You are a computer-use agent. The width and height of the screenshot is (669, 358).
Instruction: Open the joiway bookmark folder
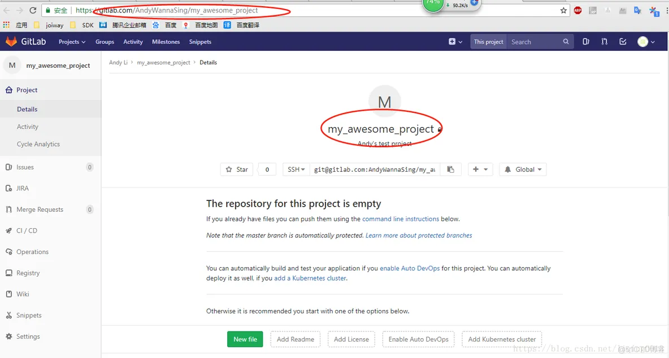(49, 25)
